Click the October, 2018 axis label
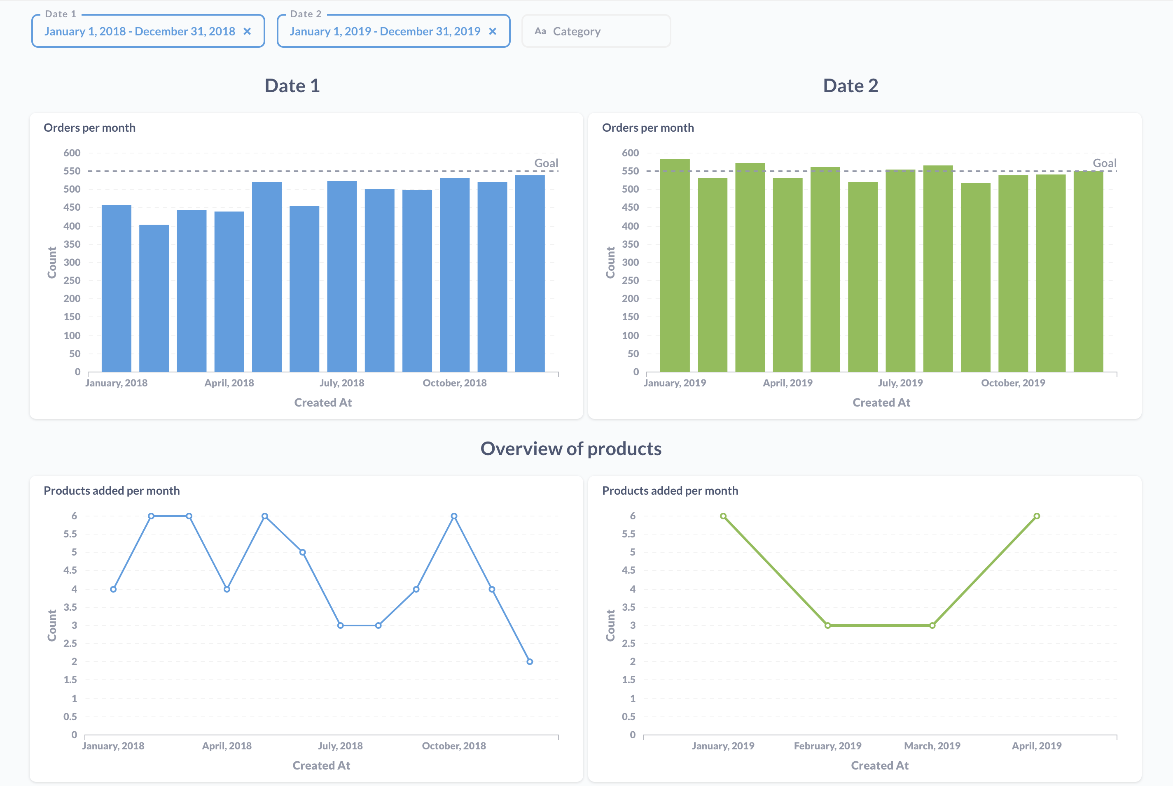1173x786 pixels. point(455,382)
